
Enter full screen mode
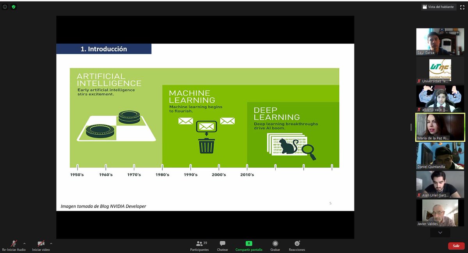click(x=462, y=7)
